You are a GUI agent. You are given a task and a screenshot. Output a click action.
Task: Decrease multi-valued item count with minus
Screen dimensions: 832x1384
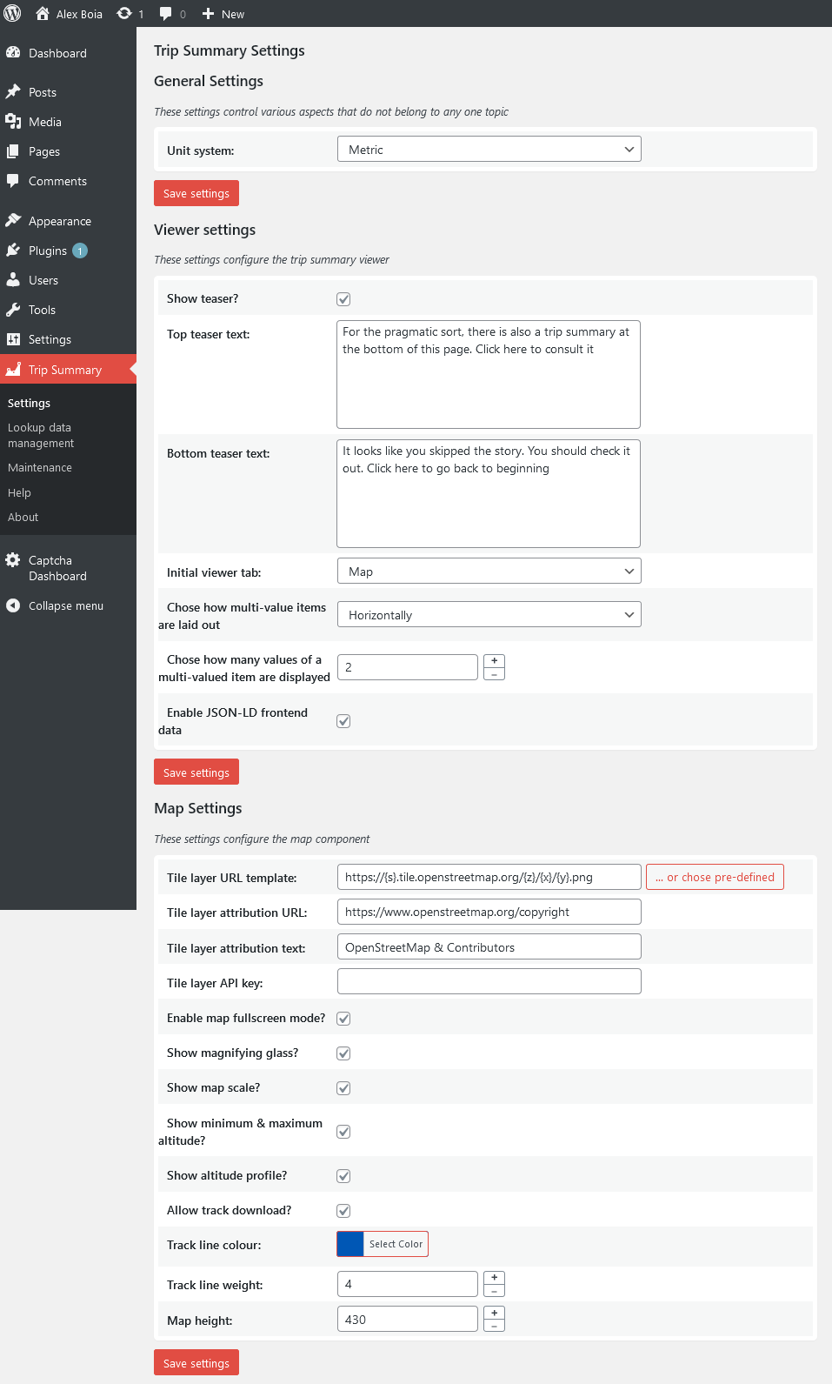click(x=494, y=674)
